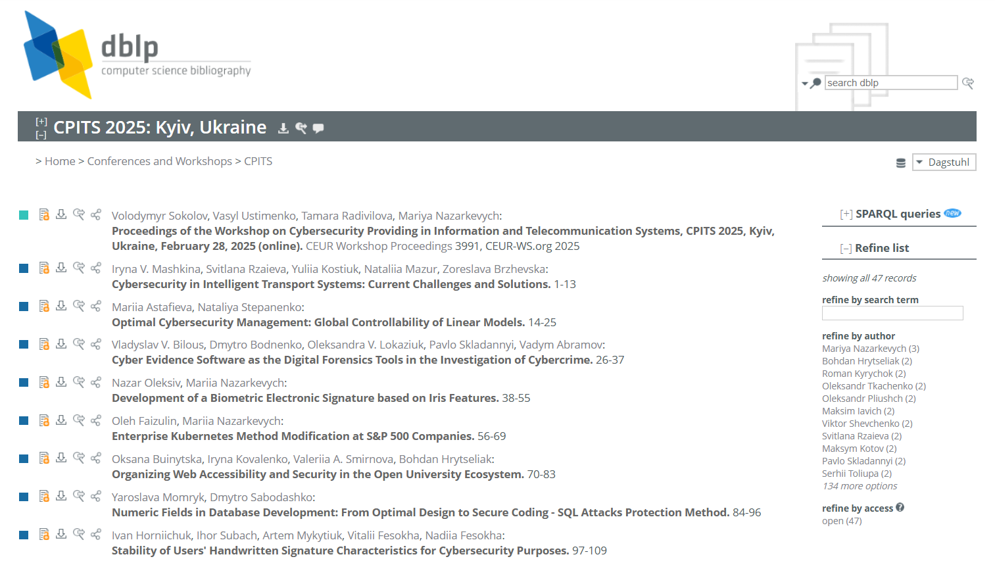Open Conferences and Workshops breadcrumb
The width and height of the screenshot is (995, 563).
point(159,161)
